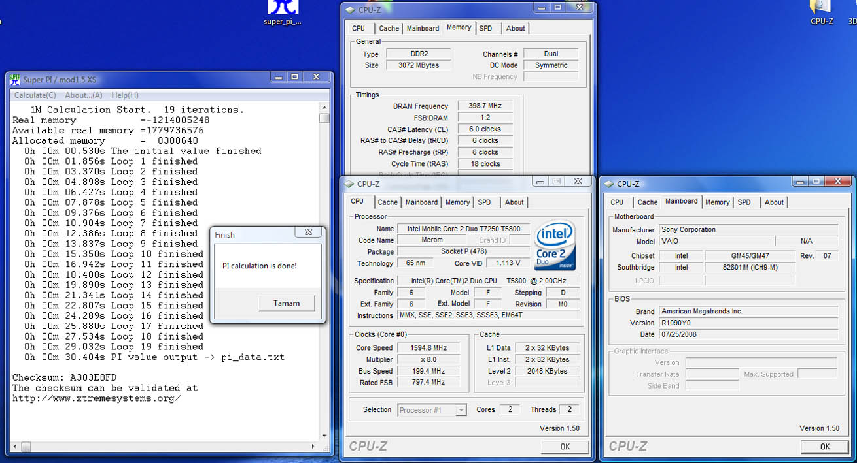
Task: Click the Super PI title bar icon
Action: [14, 79]
